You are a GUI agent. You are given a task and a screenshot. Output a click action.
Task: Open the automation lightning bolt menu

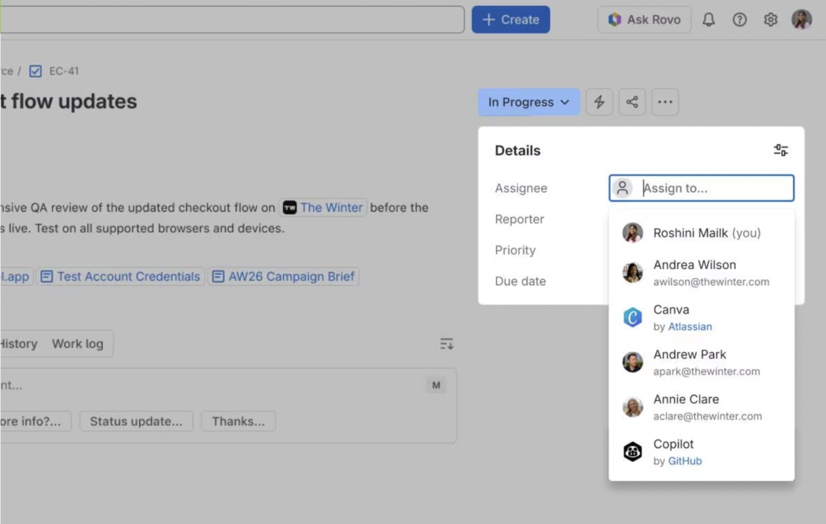599,102
